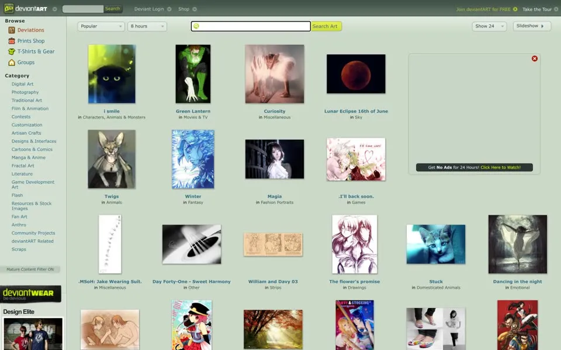Image resolution: width=561 pixels, height=350 pixels.
Task: Expand the arrow beside Shop
Action: [x=195, y=9]
